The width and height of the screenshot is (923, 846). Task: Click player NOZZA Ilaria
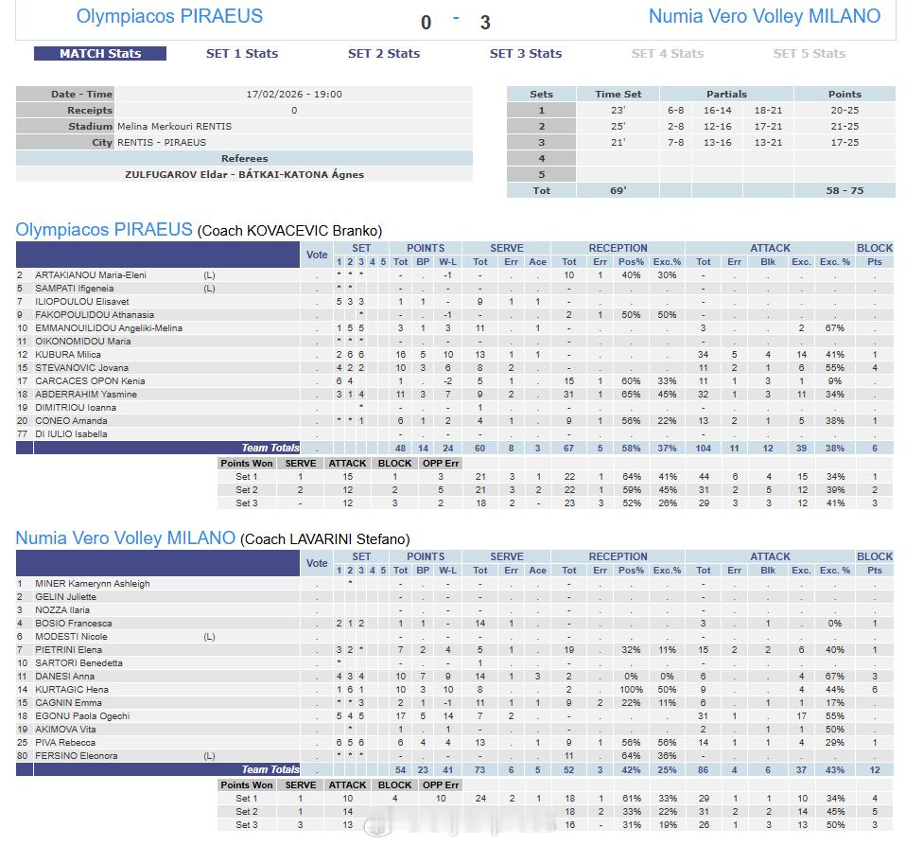(x=62, y=609)
